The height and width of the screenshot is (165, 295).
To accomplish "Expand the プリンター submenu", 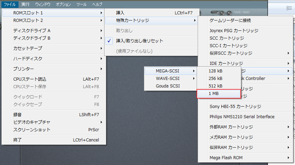I will [53, 69].
